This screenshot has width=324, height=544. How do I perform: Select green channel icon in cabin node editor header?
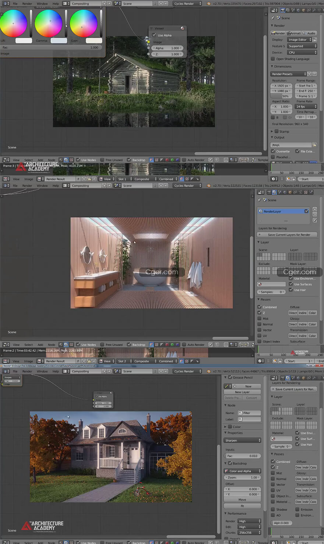tap(172, 160)
